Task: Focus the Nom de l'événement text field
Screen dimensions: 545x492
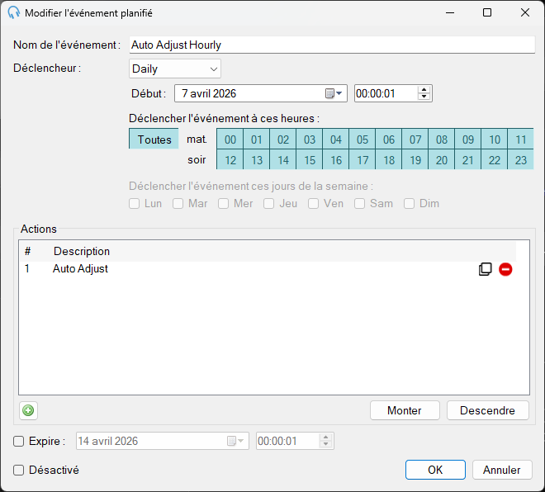Action: coord(332,45)
